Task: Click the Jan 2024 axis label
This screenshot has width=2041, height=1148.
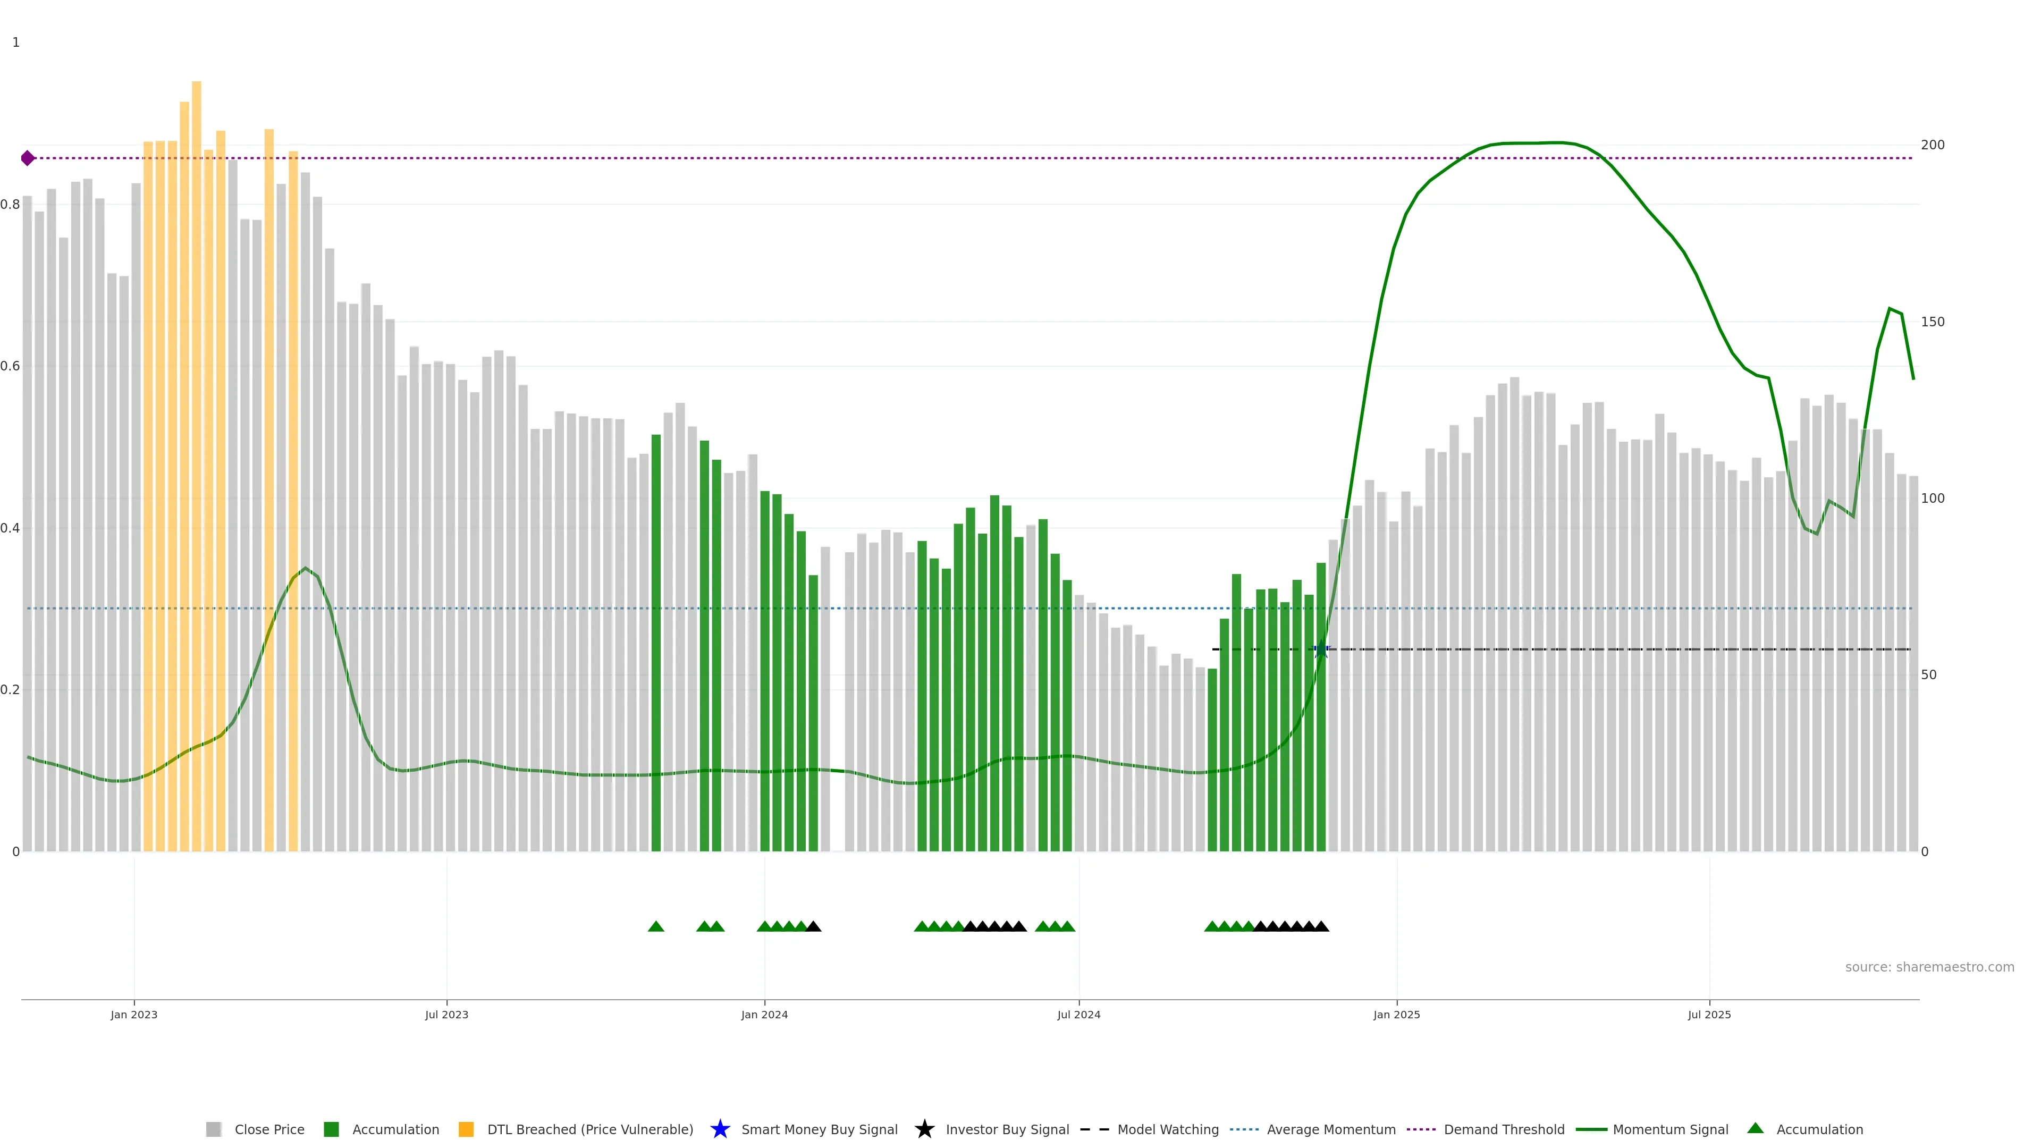Action: click(x=764, y=1014)
